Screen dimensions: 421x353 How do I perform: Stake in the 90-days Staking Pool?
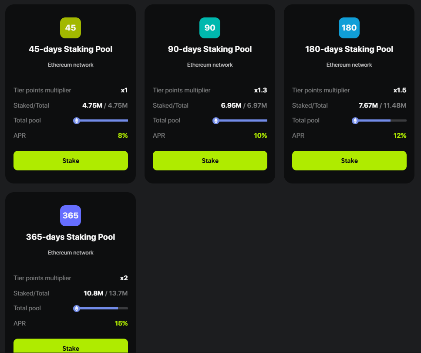(x=210, y=160)
